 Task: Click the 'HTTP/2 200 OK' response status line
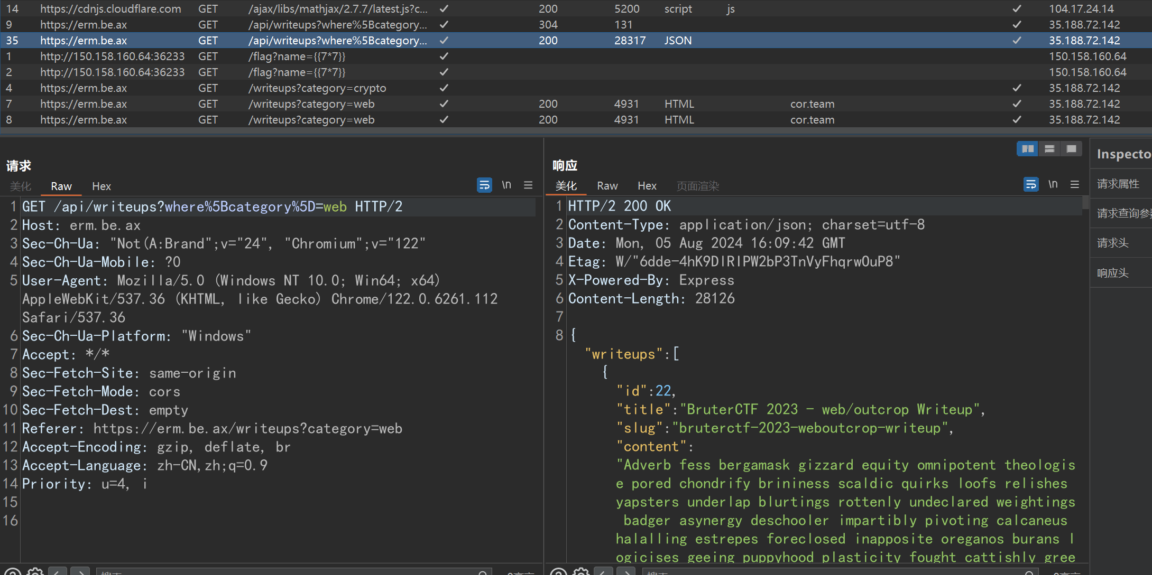pyautogui.click(x=620, y=206)
